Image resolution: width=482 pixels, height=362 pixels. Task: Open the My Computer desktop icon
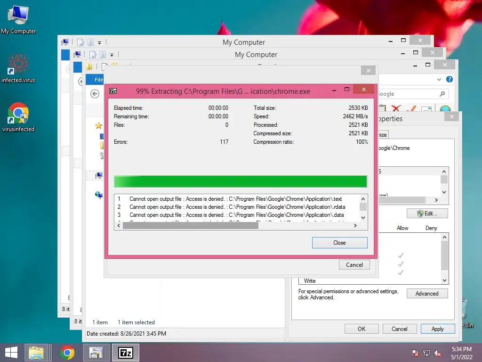tap(18, 19)
